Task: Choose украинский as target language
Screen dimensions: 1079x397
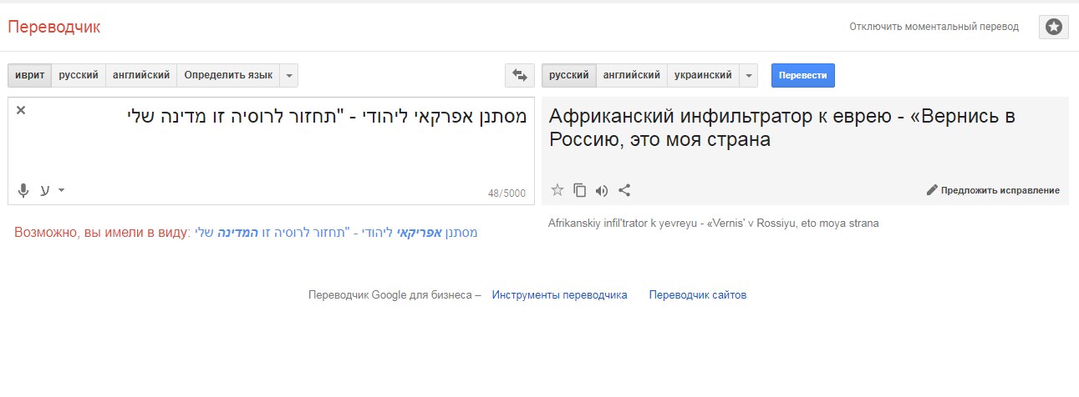Action: click(x=702, y=75)
